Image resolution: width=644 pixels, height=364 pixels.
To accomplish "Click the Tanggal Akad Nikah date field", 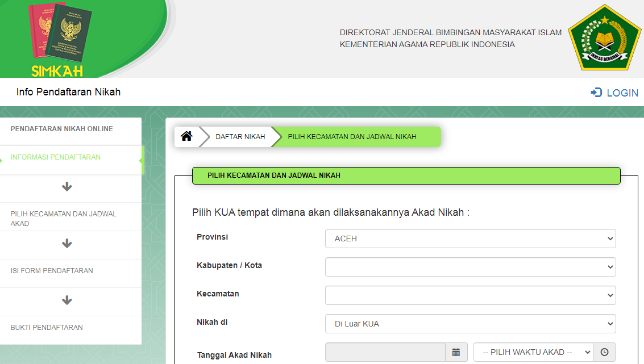I will point(385,352).
